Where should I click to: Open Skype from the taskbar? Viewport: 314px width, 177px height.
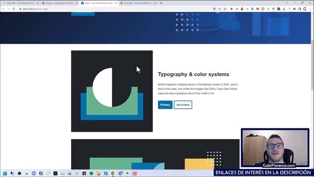pyautogui.click(x=106, y=174)
